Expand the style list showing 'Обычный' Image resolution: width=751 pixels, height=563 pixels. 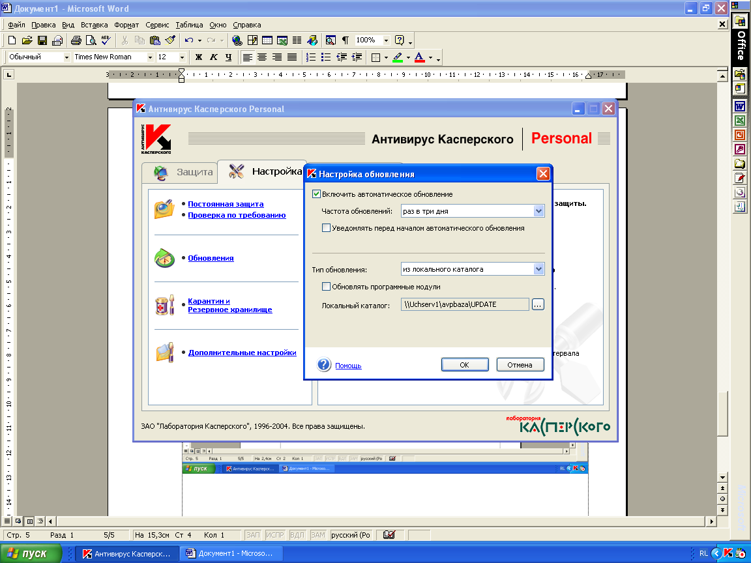click(66, 57)
